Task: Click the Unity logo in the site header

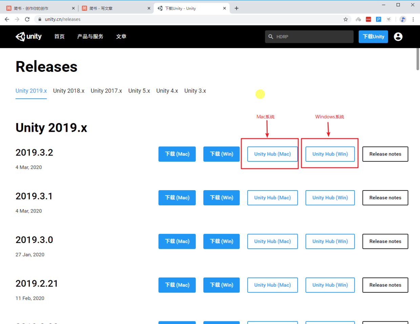Action: (x=29, y=36)
